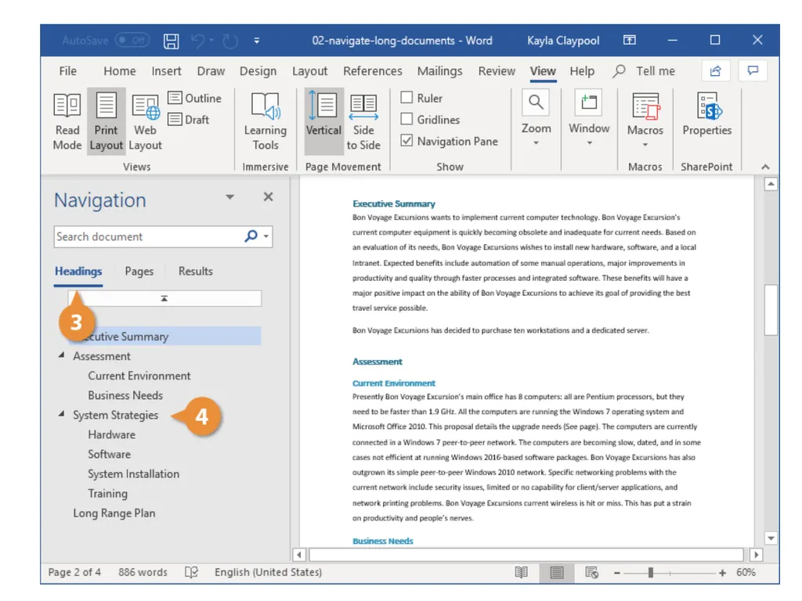
Task: Click the Redo icon in title bar
Action: pos(230,41)
